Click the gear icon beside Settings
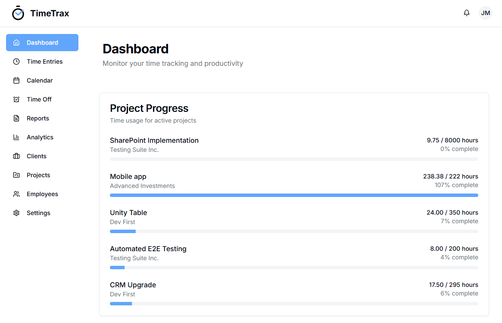This screenshot has height=323, width=502. 16,213
